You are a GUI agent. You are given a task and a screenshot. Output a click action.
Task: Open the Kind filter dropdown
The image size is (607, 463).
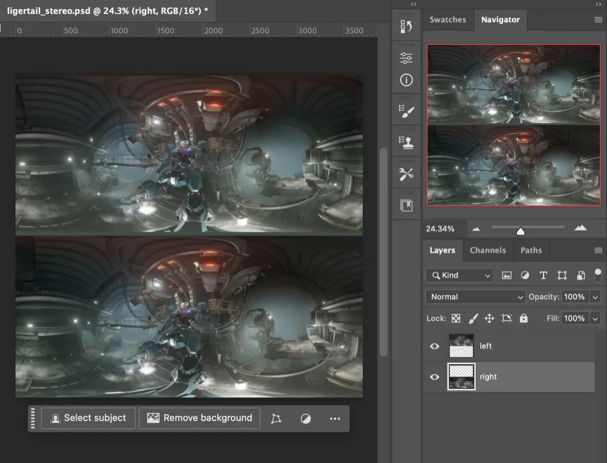[459, 275]
